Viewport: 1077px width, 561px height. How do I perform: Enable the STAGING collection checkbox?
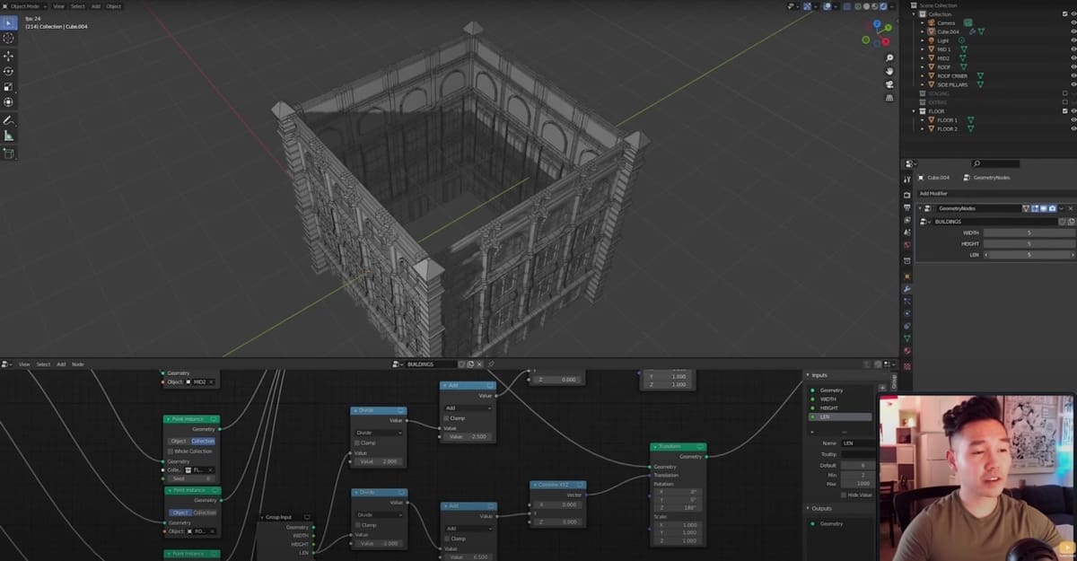pyautogui.click(x=1065, y=93)
